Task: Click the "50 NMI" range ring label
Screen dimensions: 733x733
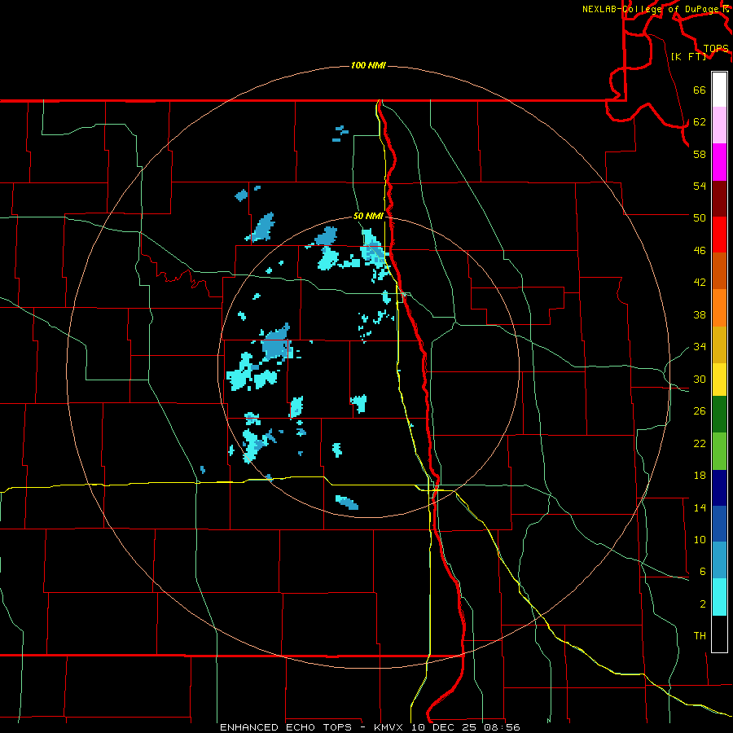Action: [368, 216]
